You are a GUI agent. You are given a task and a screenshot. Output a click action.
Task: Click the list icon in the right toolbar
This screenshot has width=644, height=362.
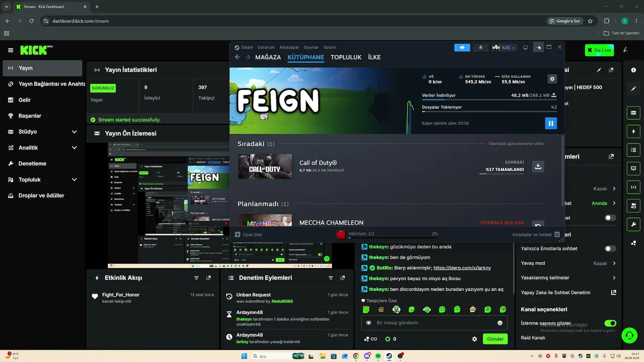click(x=633, y=150)
